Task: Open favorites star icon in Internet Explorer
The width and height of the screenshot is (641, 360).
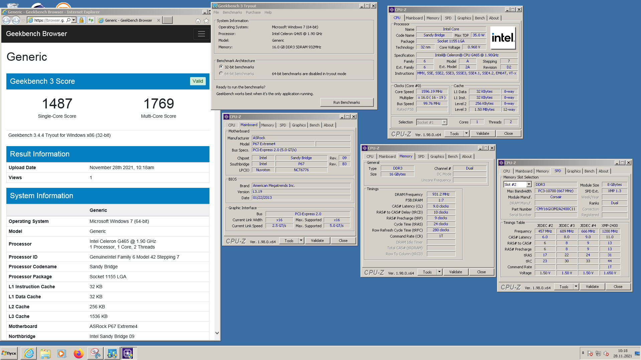Action: click(x=206, y=21)
